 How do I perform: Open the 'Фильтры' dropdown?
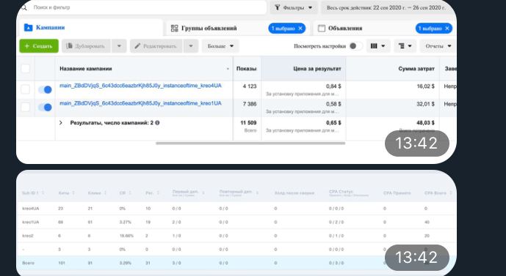pos(294,7)
